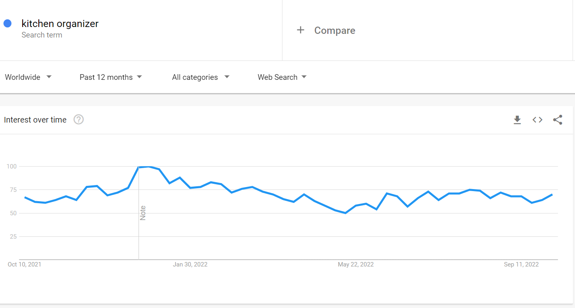Image resolution: width=575 pixels, height=308 pixels.
Task: Open the Interest over time help icon
Action: (79, 119)
